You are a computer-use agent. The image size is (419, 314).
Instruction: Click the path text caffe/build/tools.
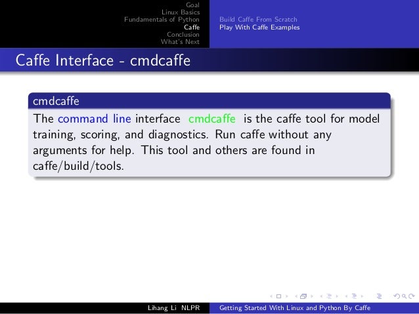coord(78,167)
